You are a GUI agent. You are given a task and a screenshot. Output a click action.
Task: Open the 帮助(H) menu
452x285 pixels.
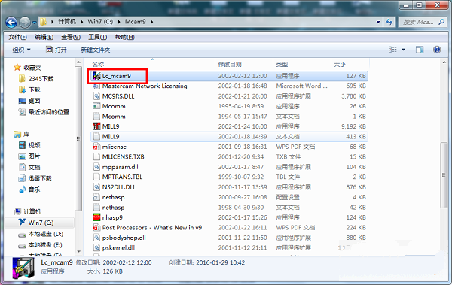pos(124,37)
